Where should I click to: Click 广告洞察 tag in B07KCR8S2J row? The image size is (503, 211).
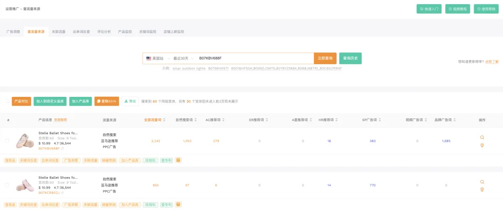[x=71, y=204]
